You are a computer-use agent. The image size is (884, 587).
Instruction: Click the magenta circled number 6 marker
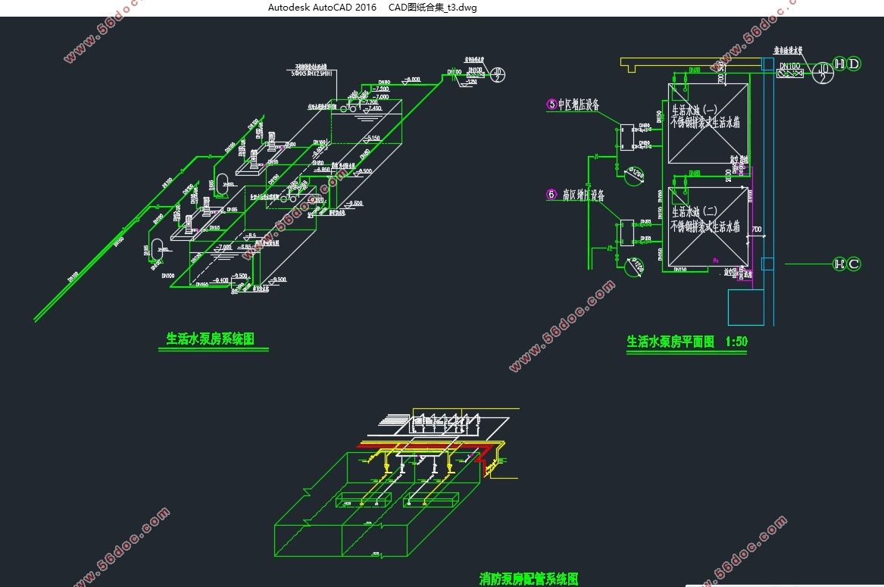(x=551, y=194)
